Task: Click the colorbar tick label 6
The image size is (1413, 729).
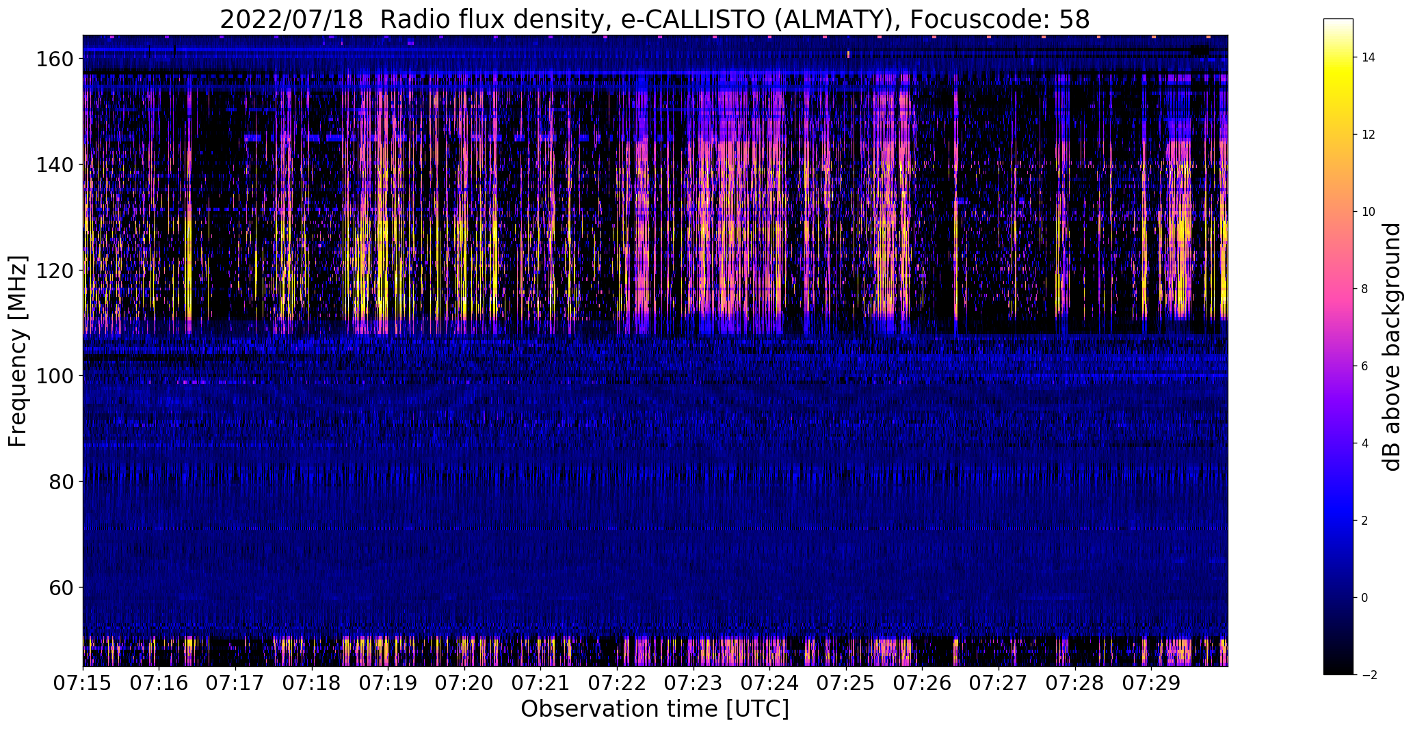Action: [1365, 366]
